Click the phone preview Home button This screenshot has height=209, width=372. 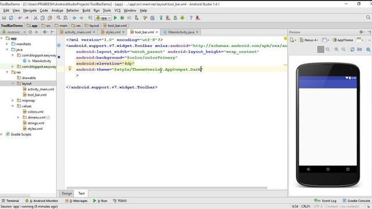pyautogui.click(x=328, y=169)
